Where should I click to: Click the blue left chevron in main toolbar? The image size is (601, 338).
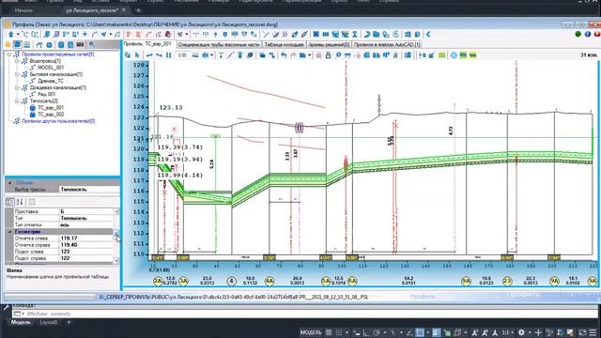click(x=428, y=35)
